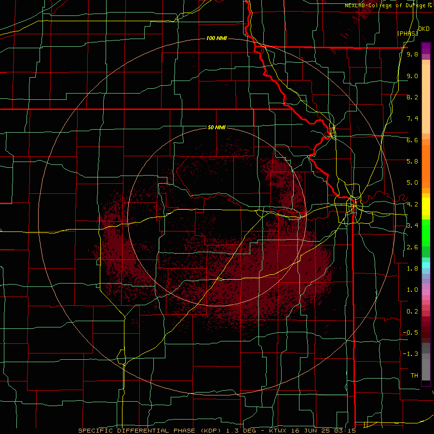Click the 3.4 value on the legend
The height and width of the screenshot is (434, 434).
click(x=412, y=226)
